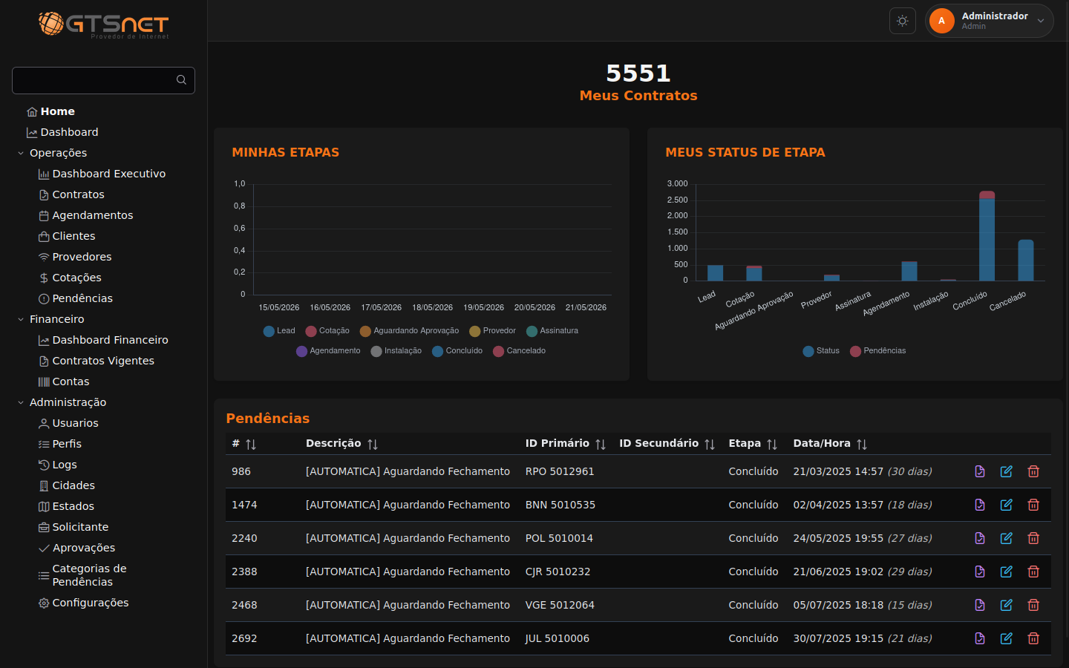The height and width of the screenshot is (668, 1069).
Task: Click the Configurações gear icon
Action: click(x=44, y=603)
